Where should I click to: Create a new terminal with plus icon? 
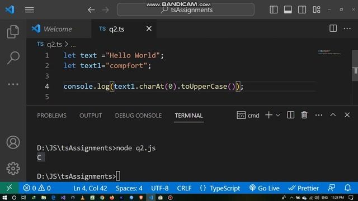[268, 115]
